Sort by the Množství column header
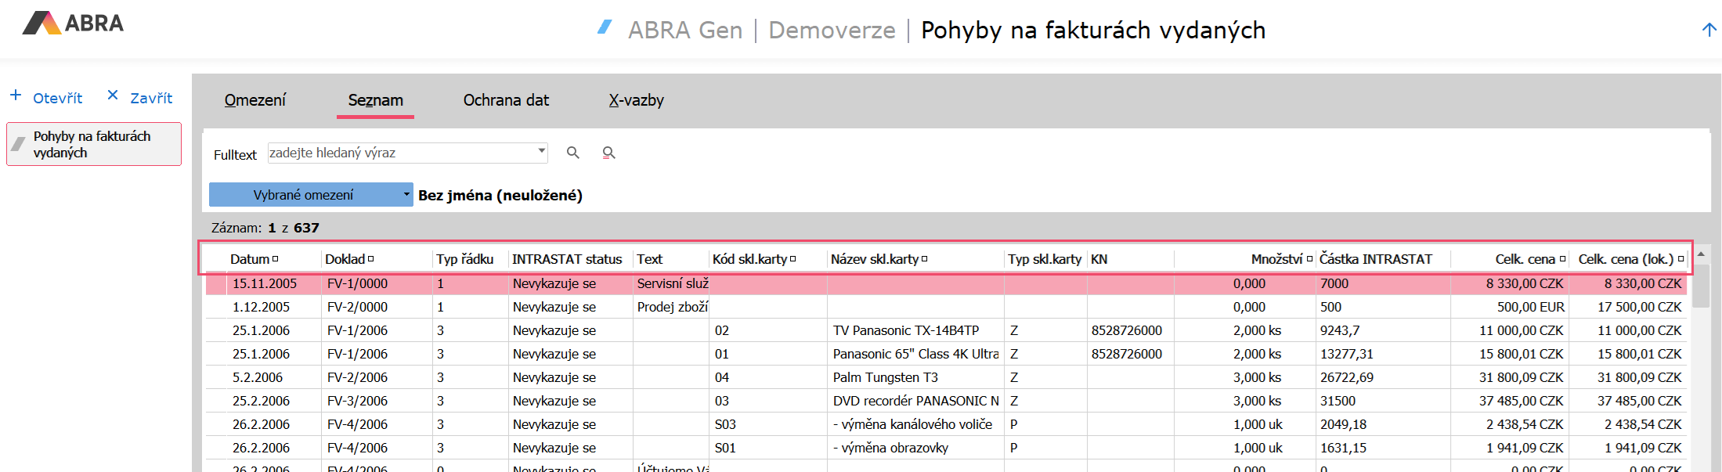This screenshot has height=472, width=1722. coord(1281,259)
